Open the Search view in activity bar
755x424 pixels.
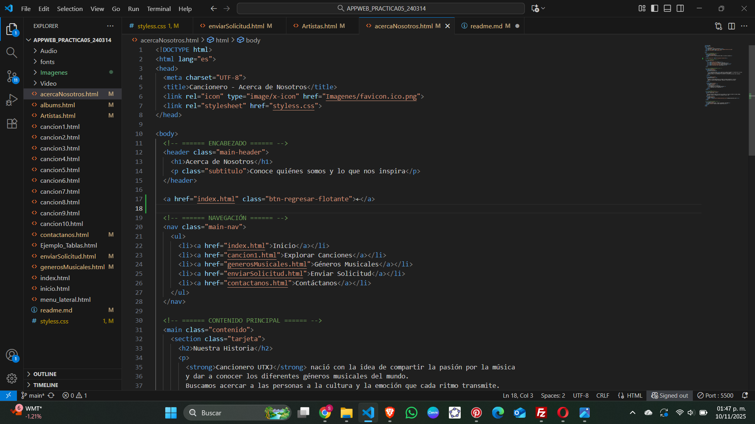(x=12, y=52)
